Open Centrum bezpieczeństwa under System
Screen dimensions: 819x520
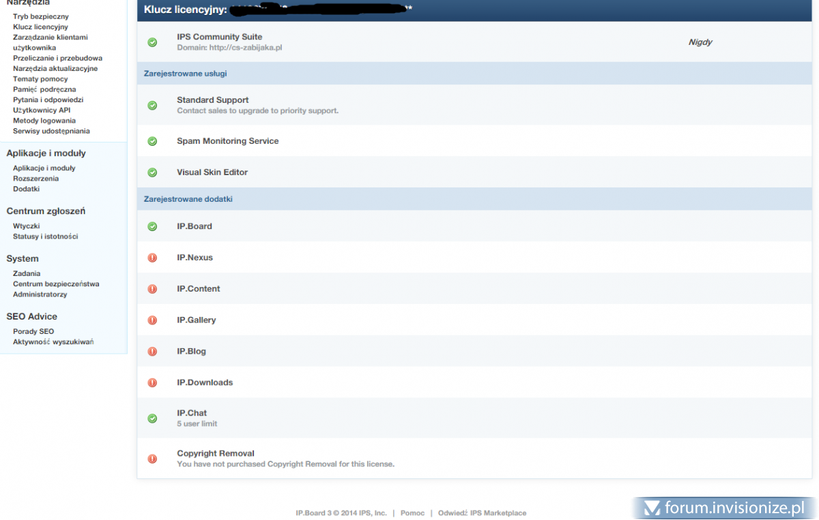pos(56,284)
